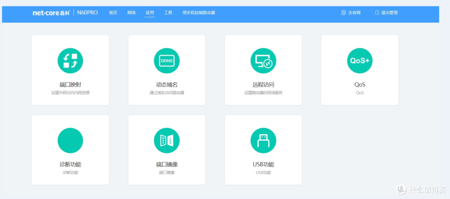Click the description 设置外网访问内网资源

click(x=70, y=93)
